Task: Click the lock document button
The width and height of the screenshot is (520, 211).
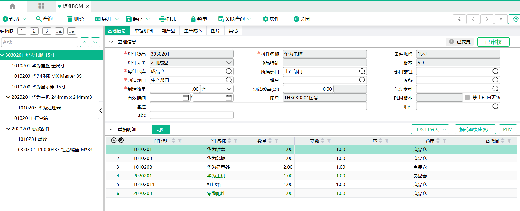Action: [x=199, y=19]
